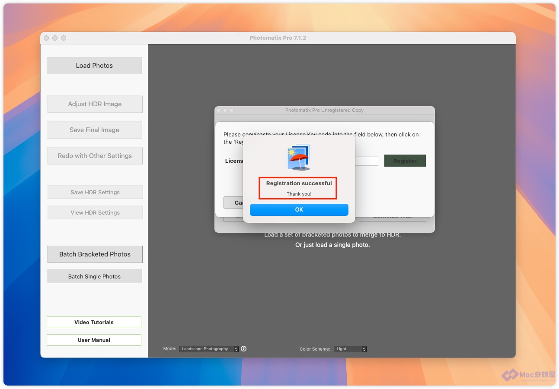Click the help question mark icon beside Mode
This screenshot has width=559, height=389.
coord(244,349)
